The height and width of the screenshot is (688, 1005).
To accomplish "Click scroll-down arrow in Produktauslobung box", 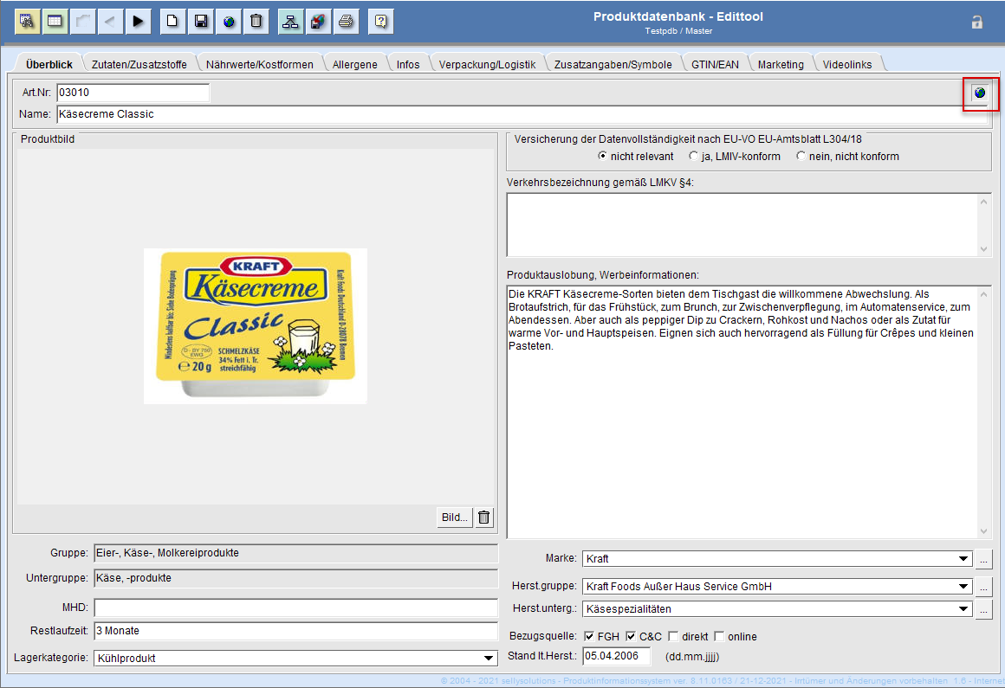I will 984,531.
